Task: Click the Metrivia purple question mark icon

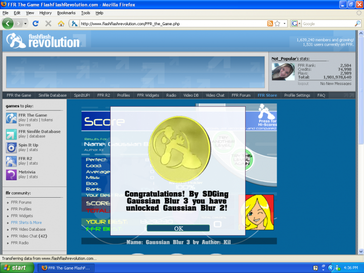Action: coord(11,174)
